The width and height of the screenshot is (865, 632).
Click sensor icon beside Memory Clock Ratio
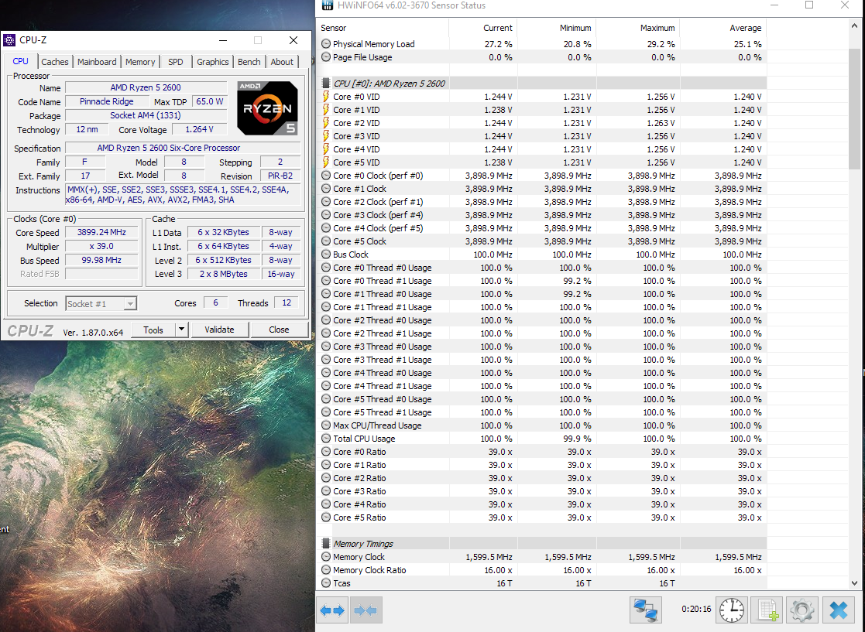(x=326, y=570)
